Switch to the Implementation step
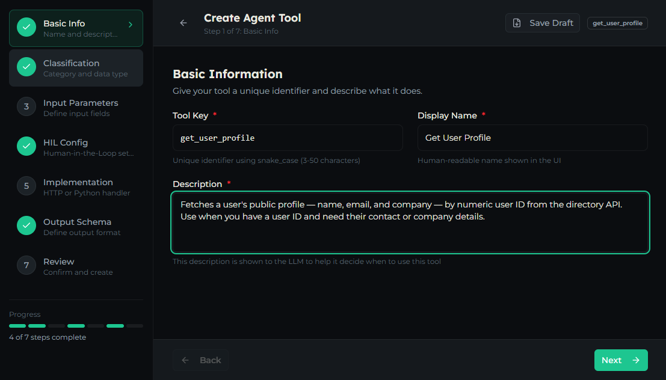This screenshot has width=666, height=380. [76, 187]
